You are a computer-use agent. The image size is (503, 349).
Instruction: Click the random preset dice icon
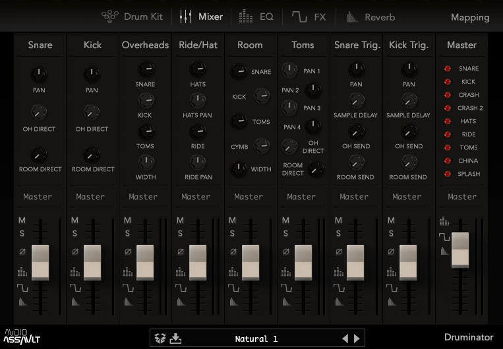(160, 338)
